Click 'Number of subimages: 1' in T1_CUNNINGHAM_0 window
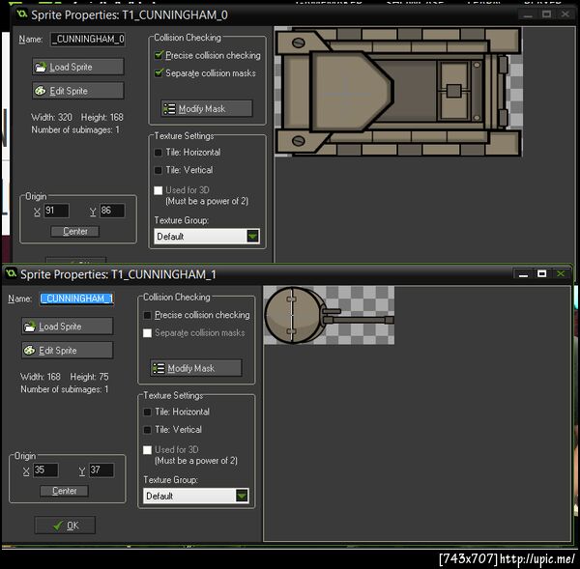 pyautogui.click(x=75, y=129)
